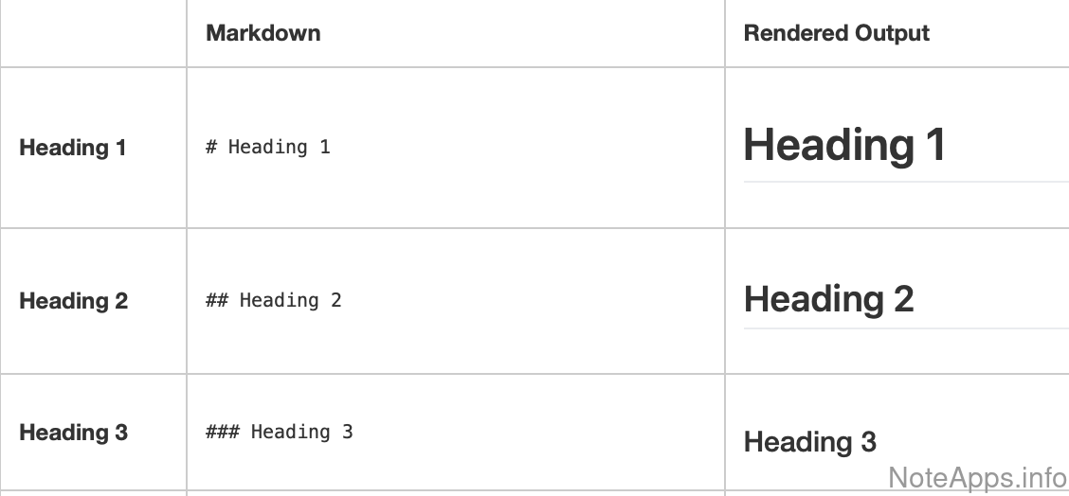Click the digit 2 in rendered Heading 2
Viewport: 1069px width, 496px height.
tap(902, 299)
